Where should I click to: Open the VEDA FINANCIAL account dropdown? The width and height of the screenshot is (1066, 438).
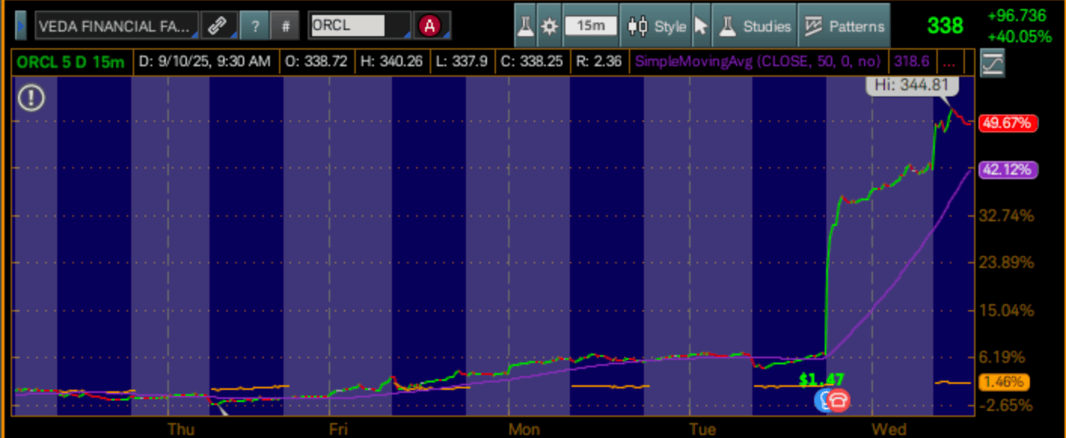[x=116, y=26]
